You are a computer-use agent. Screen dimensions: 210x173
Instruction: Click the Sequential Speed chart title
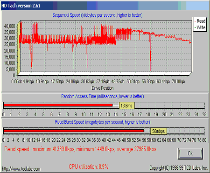(98, 15)
